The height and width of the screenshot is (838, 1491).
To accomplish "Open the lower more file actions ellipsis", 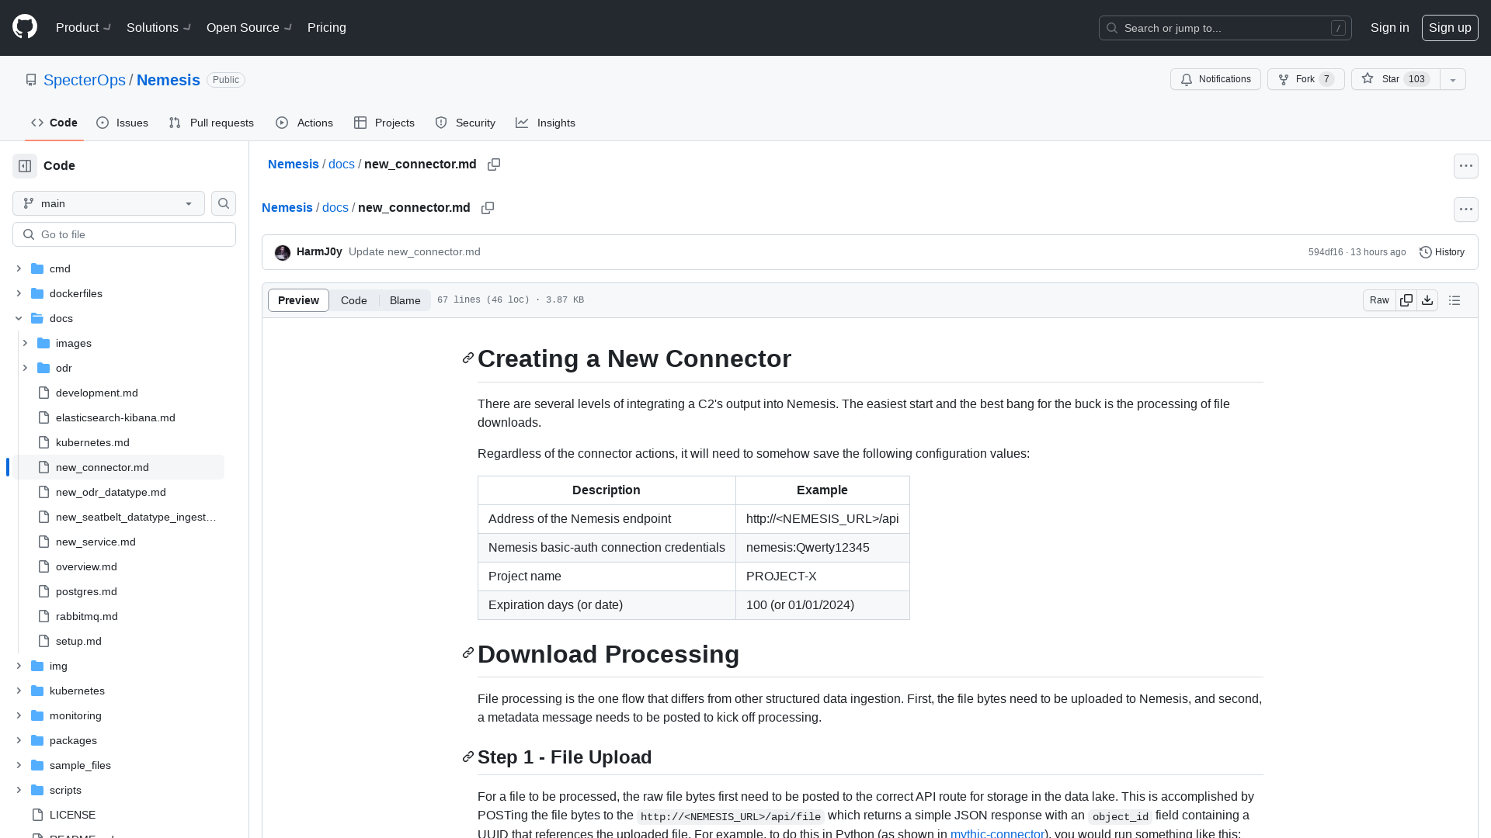I will click(x=1466, y=209).
